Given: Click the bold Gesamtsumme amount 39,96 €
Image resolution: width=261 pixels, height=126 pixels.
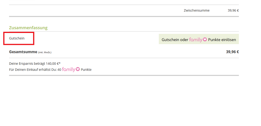Looking at the screenshot, I should click(232, 52).
